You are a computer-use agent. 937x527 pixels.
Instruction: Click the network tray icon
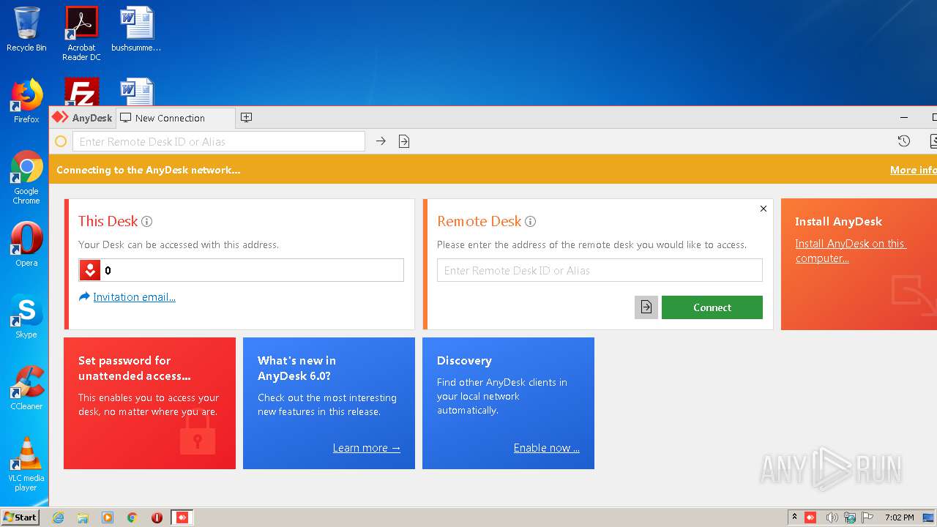(850, 517)
